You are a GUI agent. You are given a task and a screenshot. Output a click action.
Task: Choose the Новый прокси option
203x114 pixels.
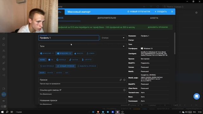point(66,66)
